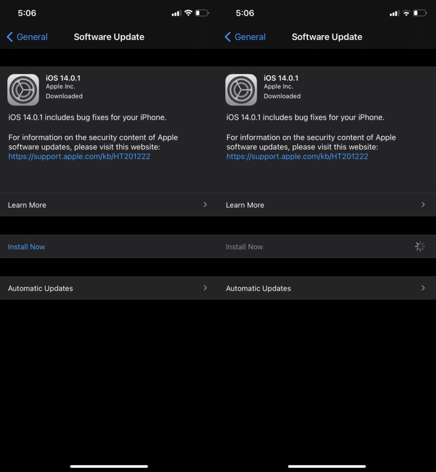Go back to General settings
Image resolution: width=436 pixels, height=472 pixels.
32,37
